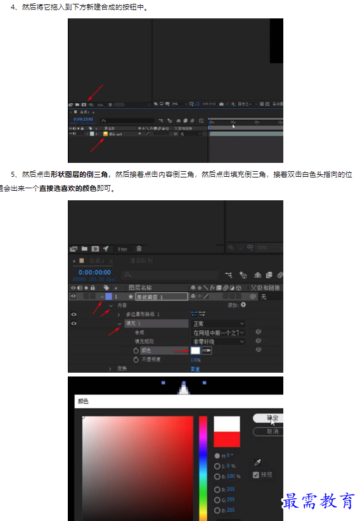Switch to the 合成1 timeline tab in the second screenshot

pyautogui.click(x=96, y=261)
